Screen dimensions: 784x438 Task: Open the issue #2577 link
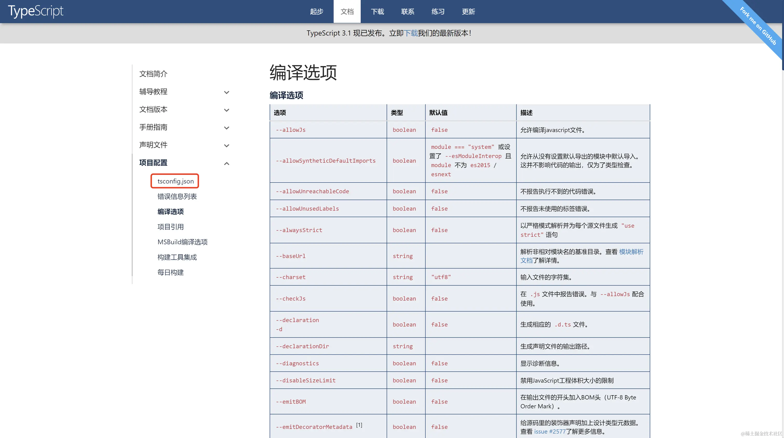pos(550,432)
